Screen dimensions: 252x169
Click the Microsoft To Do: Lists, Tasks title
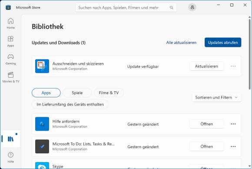click(83, 144)
